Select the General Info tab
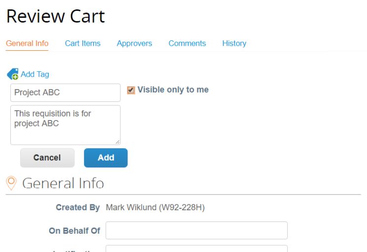Image resolution: width=367 pixels, height=252 pixels. click(27, 43)
